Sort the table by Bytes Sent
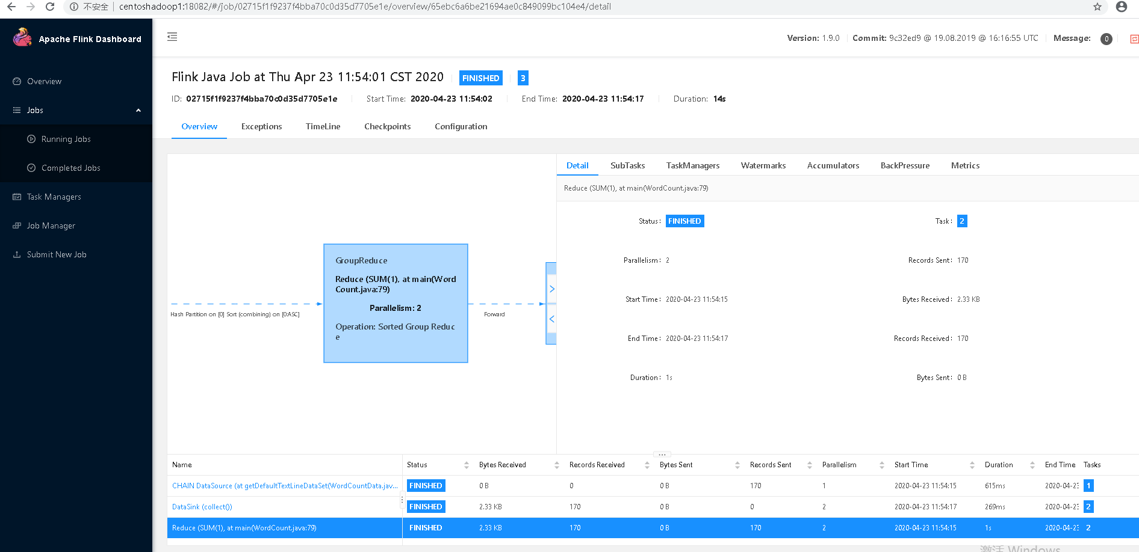 click(737, 465)
